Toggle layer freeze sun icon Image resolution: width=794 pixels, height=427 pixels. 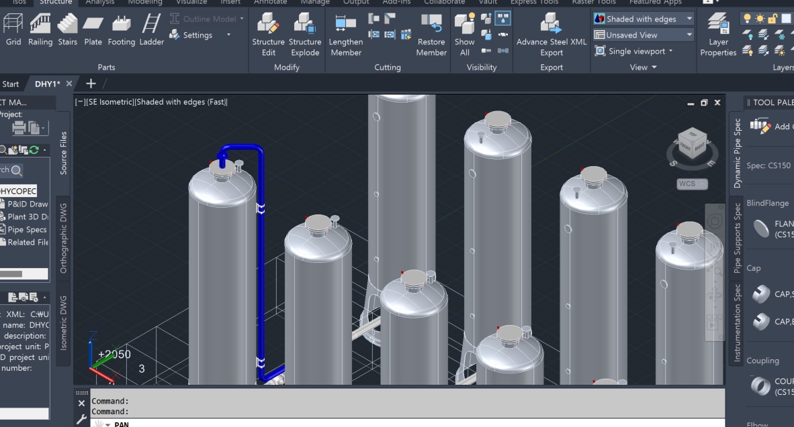point(760,19)
